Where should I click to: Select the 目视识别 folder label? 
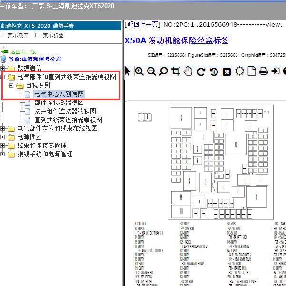(38, 85)
